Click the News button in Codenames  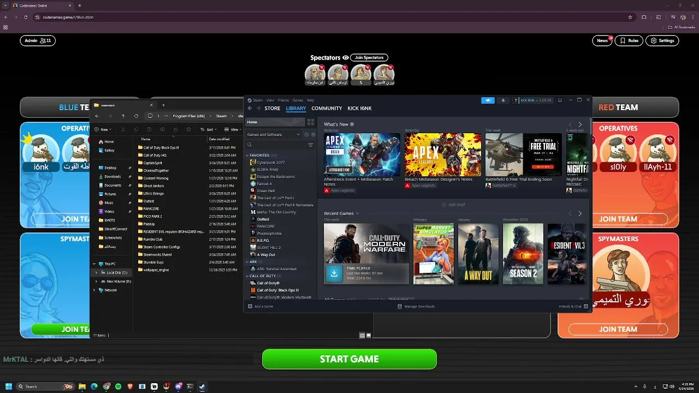pos(602,40)
